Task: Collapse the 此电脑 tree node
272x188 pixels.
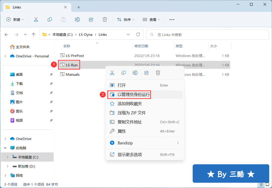Action: [x=5, y=148]
